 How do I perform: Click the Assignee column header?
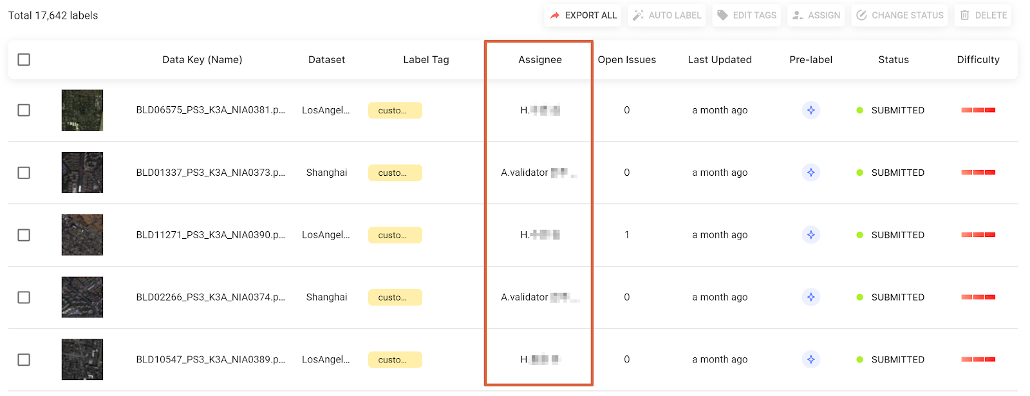(x=540, y=60)
